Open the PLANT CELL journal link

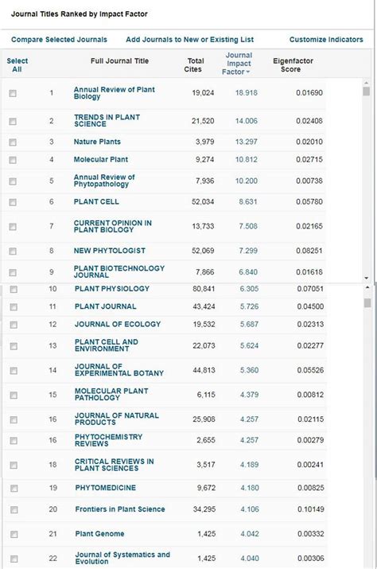[x=96, y=202]
